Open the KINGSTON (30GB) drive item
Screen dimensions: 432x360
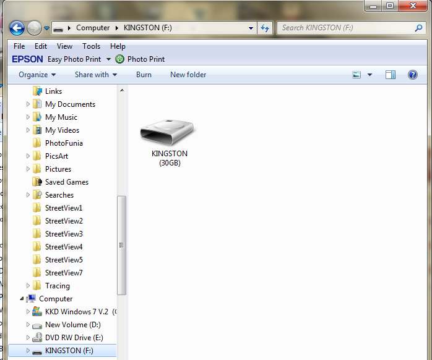(x=169, y=143)
